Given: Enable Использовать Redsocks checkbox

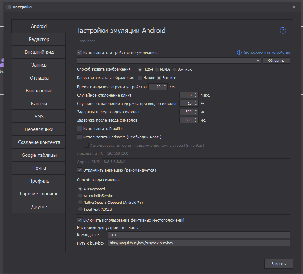Looking at the screenshot, I should (x=79, y=137).
